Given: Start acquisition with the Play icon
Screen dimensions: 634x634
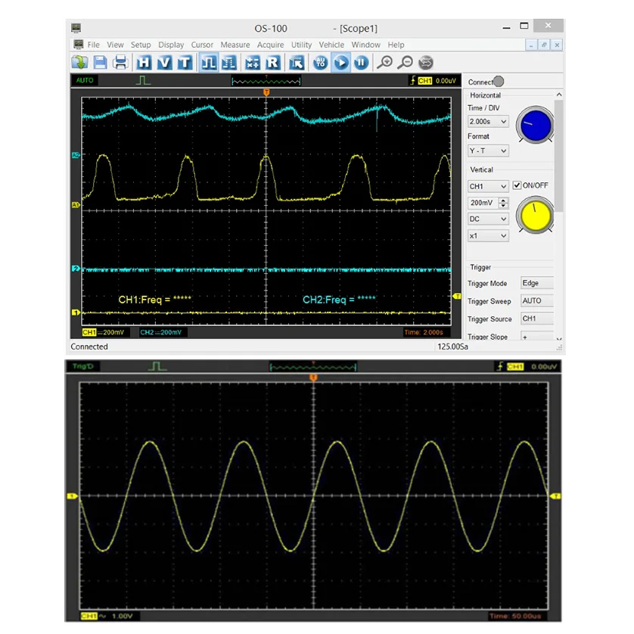Looking at the screenshot, I should 341,63.
